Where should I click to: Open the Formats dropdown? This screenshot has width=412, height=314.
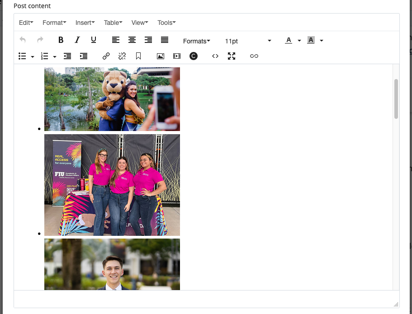196,41
